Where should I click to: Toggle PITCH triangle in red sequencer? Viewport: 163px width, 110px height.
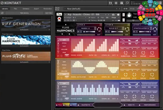click(x=58, y=43)
